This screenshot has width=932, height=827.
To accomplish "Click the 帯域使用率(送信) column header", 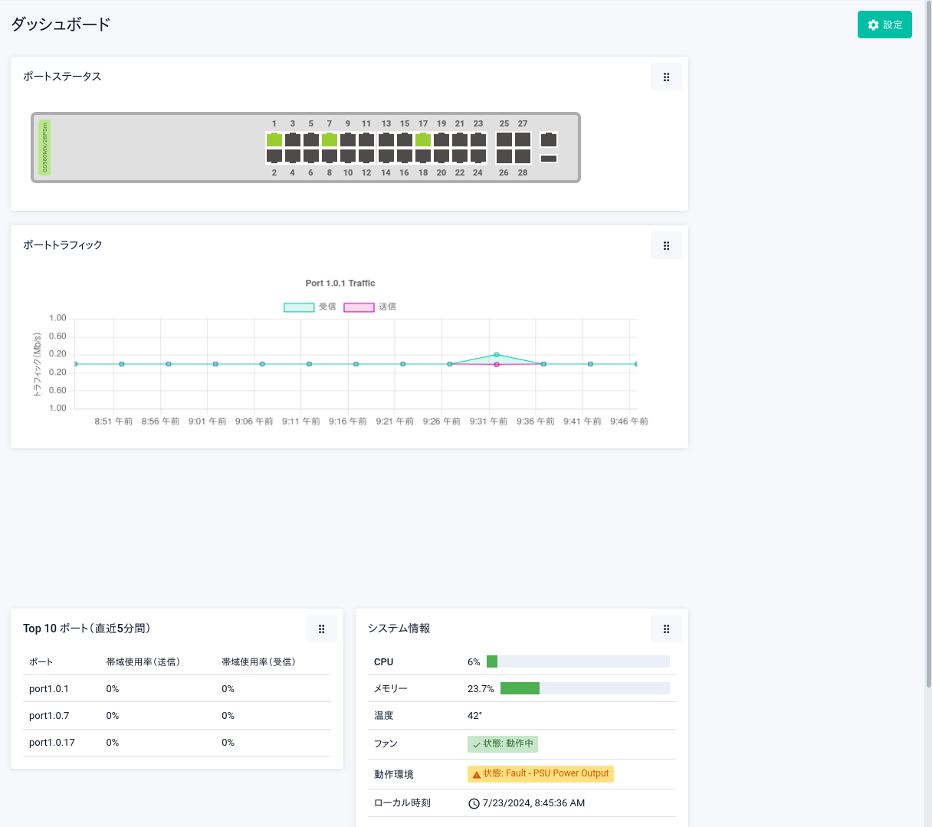I will (x=143, y=661).
